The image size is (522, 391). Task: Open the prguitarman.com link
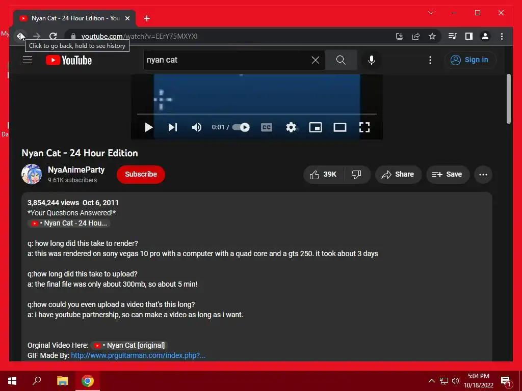point(138,355)
